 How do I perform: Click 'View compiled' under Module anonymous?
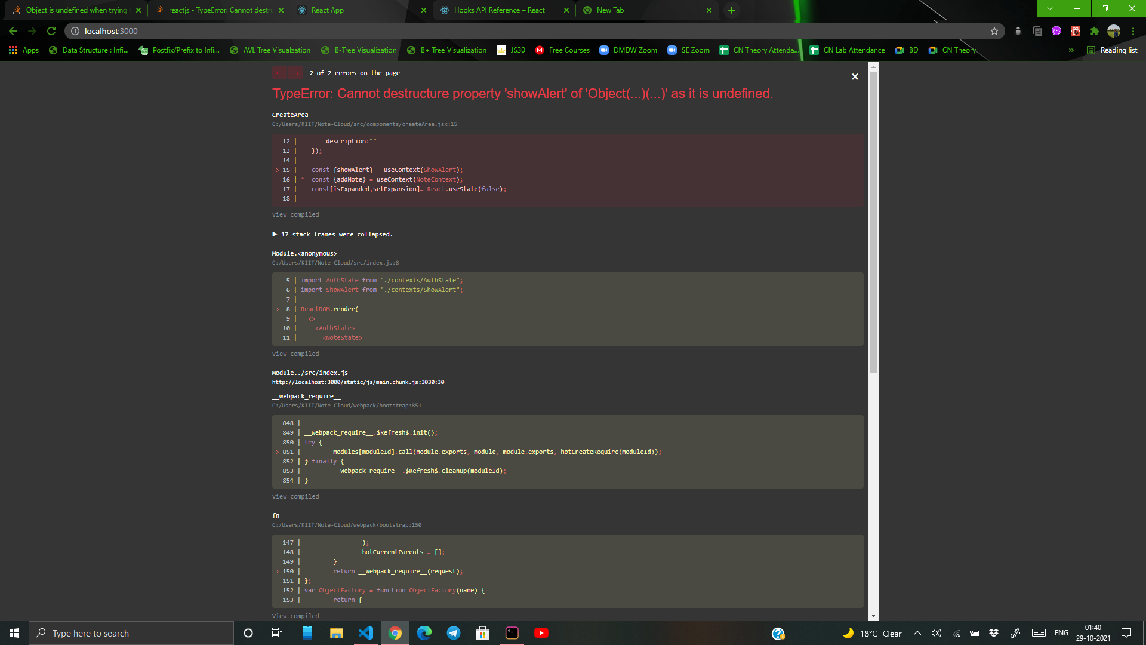click(294, 354)
